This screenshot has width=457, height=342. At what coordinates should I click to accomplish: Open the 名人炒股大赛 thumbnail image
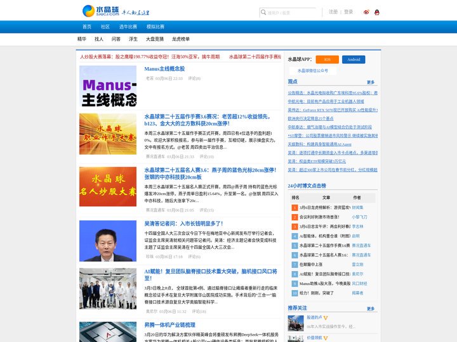coord(108,187)
